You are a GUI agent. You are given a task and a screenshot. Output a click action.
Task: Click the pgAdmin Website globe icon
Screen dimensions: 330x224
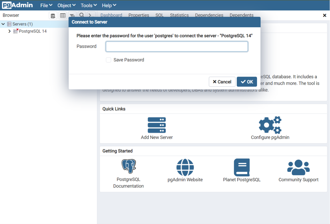click(185, 167)
